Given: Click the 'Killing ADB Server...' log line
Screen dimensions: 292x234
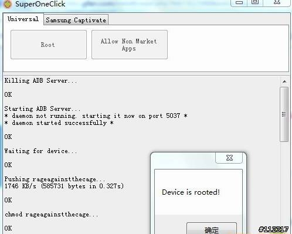Looking at the screenshot, I should click(x=40, y=80).
